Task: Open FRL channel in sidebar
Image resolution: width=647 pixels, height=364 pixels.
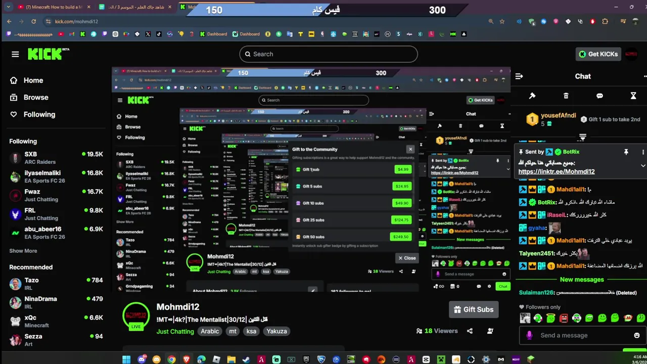Action: (56, 214)
